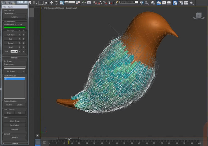Activate the Rotate tool in toolbar

point(56,3)
